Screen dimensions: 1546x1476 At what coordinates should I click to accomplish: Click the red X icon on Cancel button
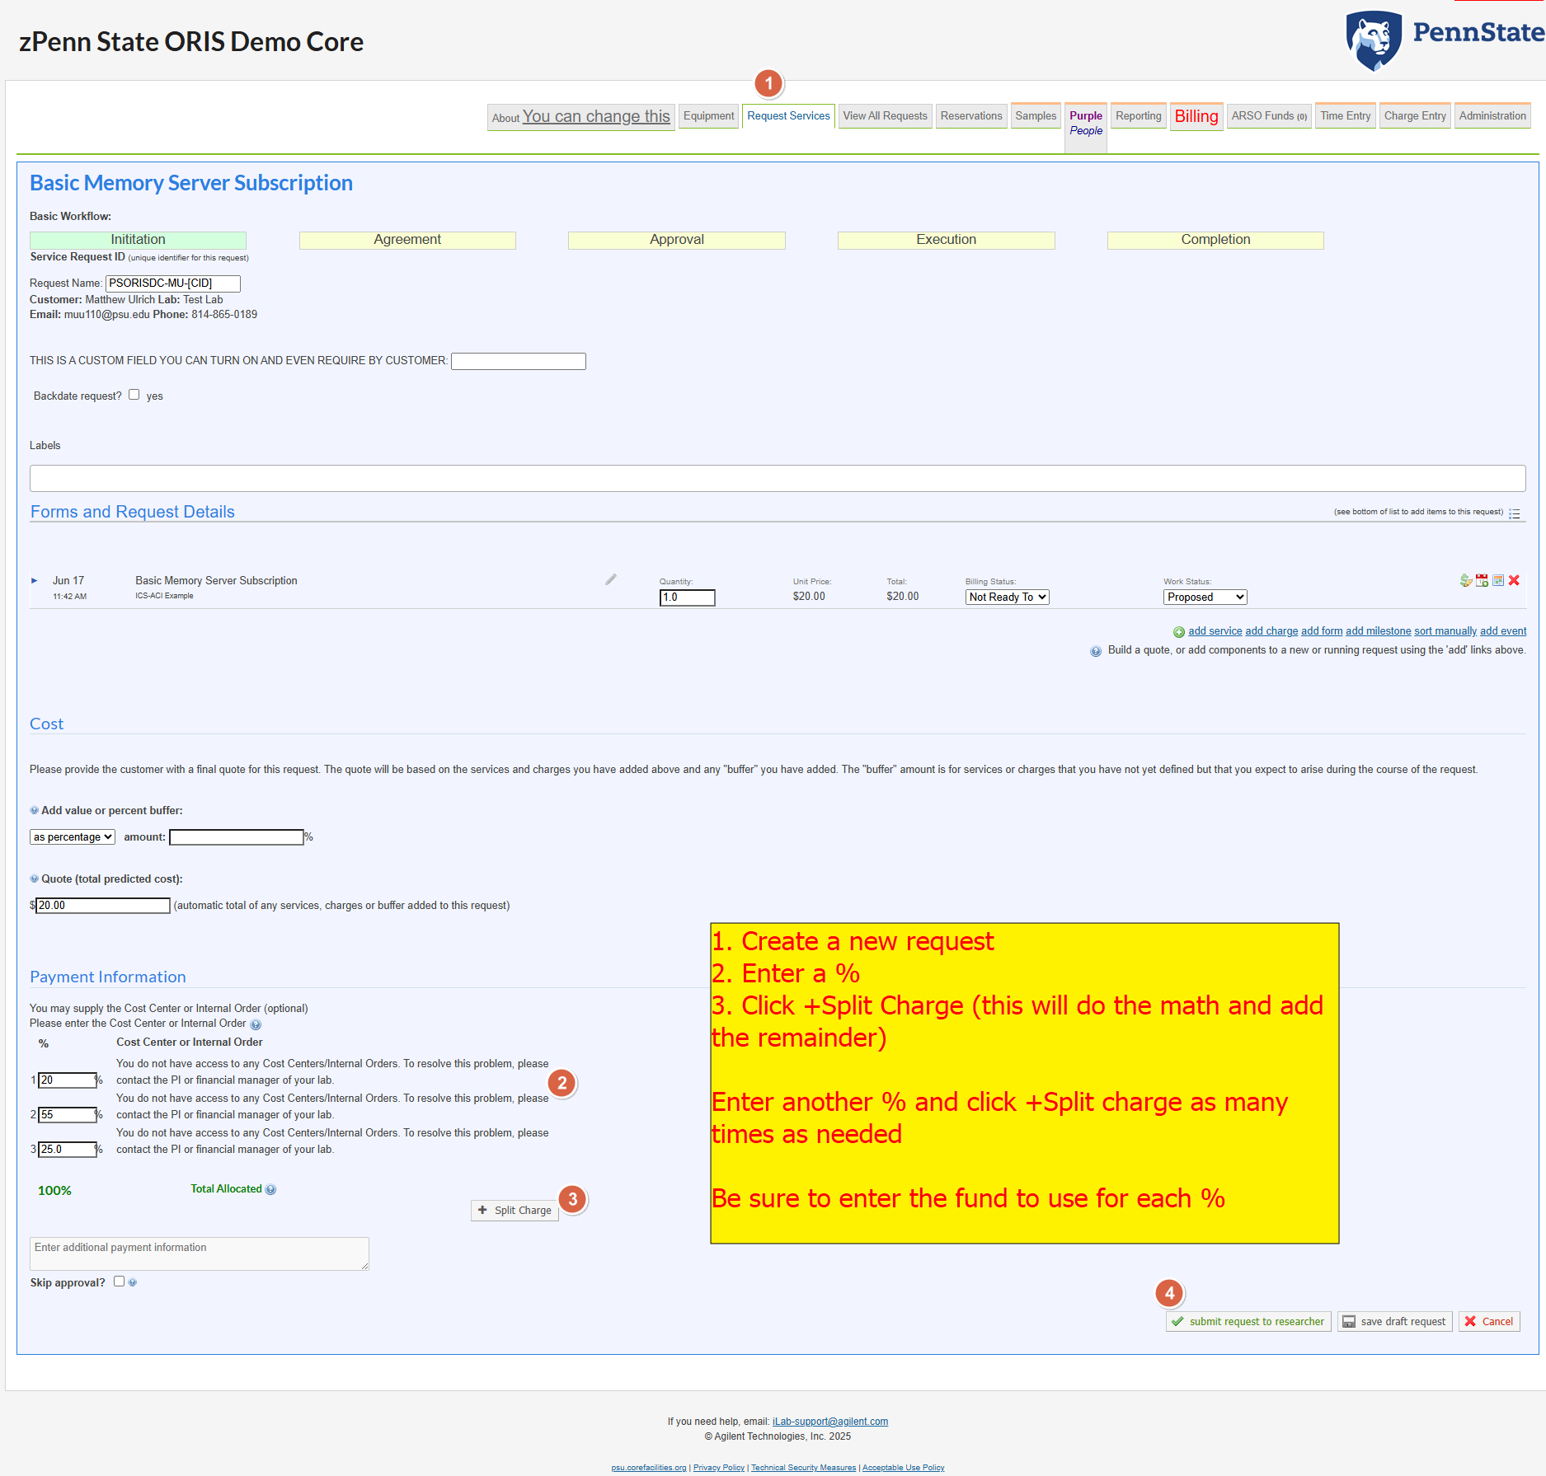tap(1470, 1321)
